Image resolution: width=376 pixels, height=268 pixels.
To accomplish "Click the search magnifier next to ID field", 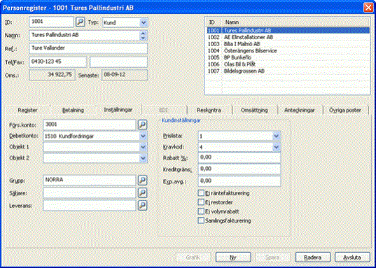I will 81,22.
